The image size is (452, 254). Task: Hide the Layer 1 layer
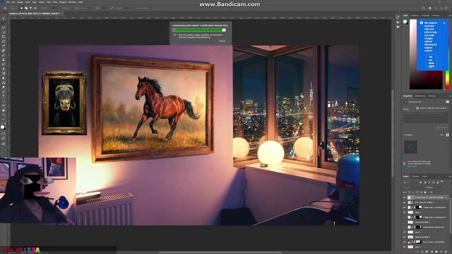pos(404,247)
